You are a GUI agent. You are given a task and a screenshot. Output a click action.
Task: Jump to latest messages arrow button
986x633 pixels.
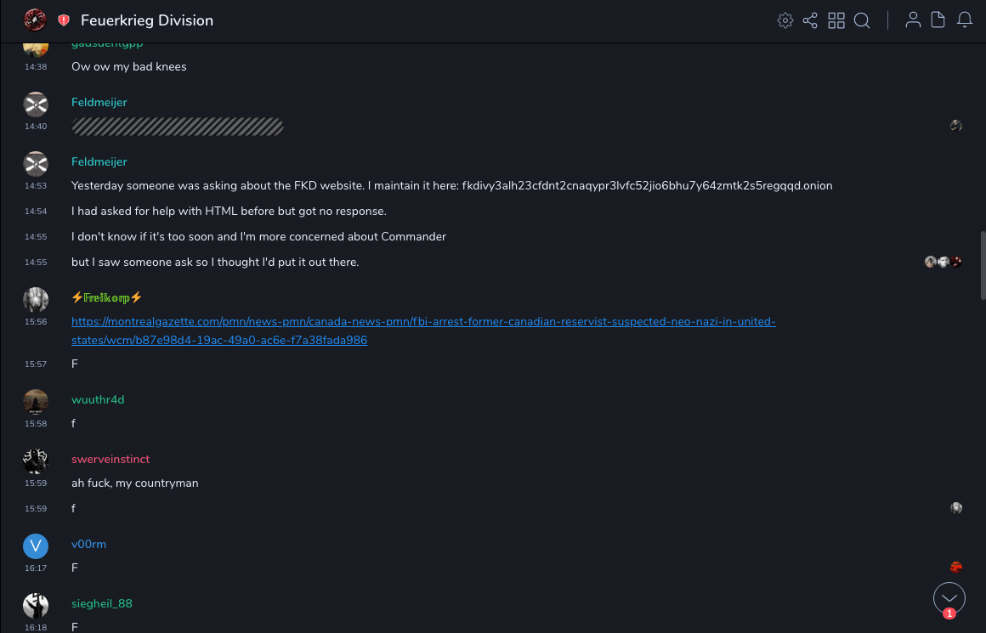(x=949, y=598)
